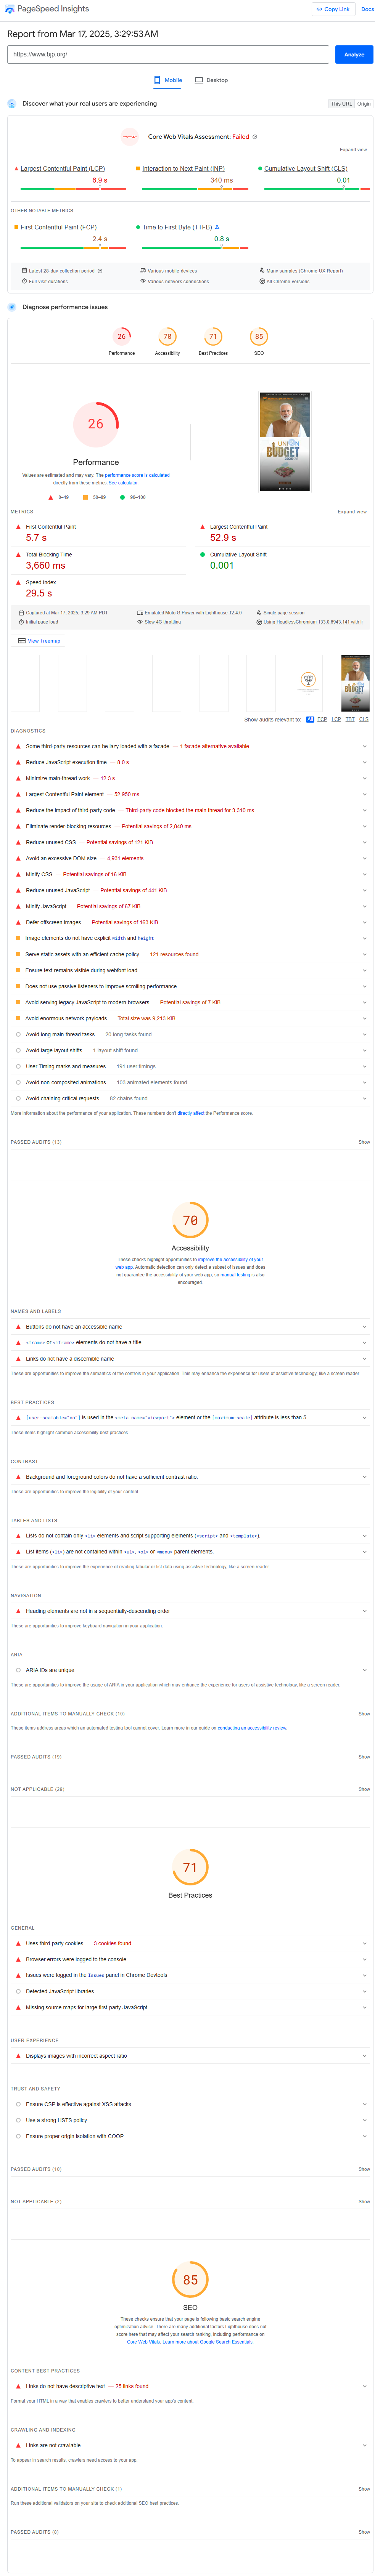Click the flask icon beside Time to First Byte
Screen dimensions: 375x2576
217,227
